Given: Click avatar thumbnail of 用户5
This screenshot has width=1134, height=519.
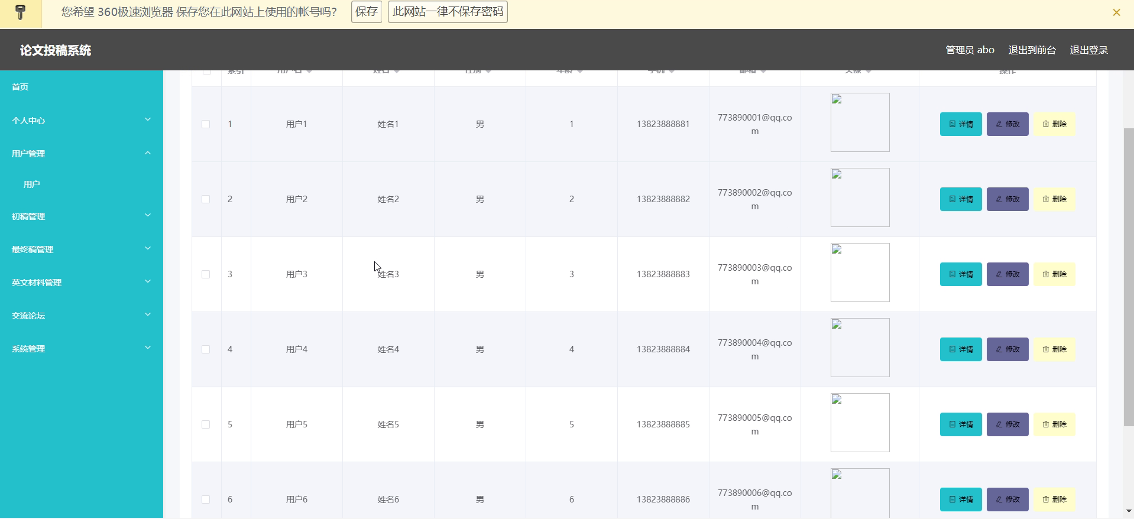Looking at the screenshot, I should 860,423.
